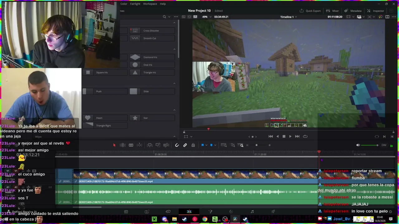
Task: Open File Explorer from the taskbar
Action: tap(175, 219)
